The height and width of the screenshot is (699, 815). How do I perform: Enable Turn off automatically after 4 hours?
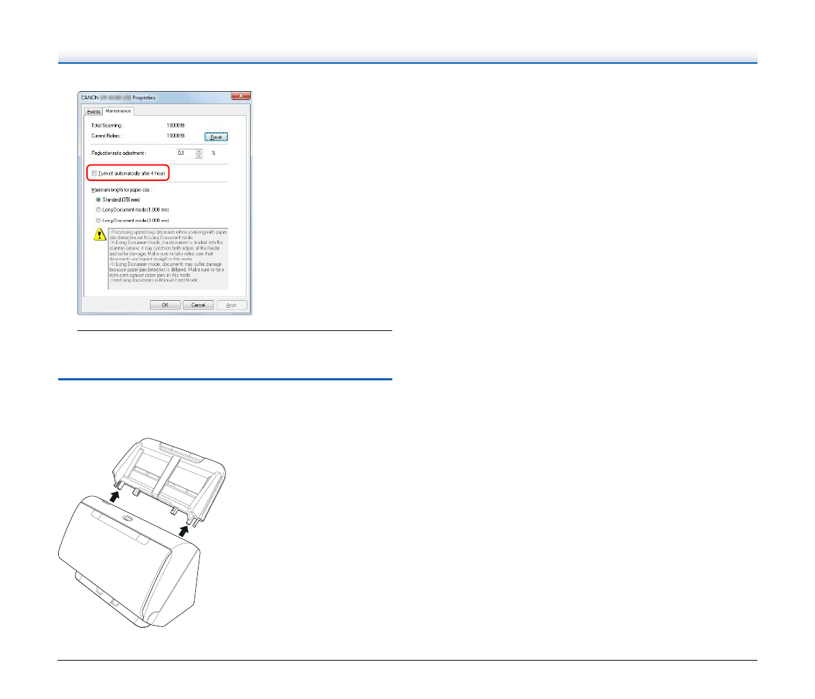coord(95,174)
